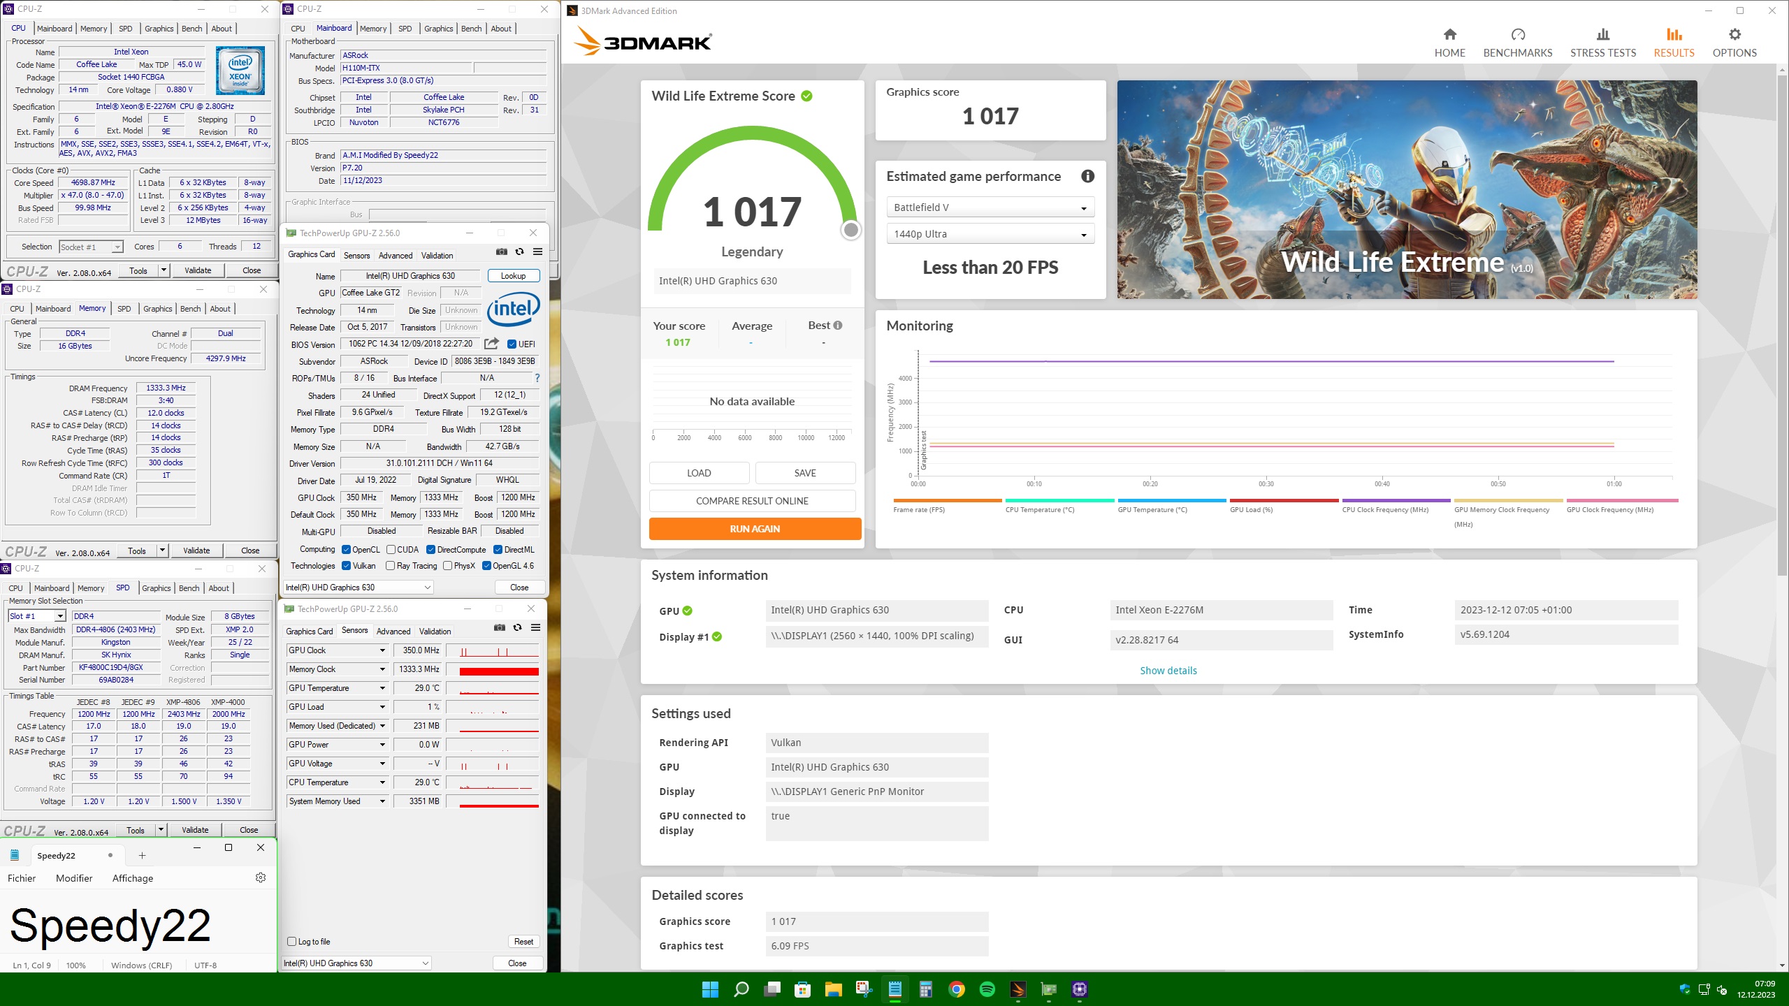The image size is (1789, 1006).
Task: Click the Lookup button in GPU-Z
Action: point(513,276)
